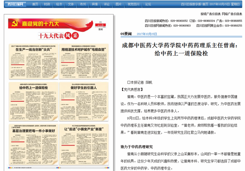245x171 pixels.
Task: Navigate to the 评论 section
Action: coord(106,4)
